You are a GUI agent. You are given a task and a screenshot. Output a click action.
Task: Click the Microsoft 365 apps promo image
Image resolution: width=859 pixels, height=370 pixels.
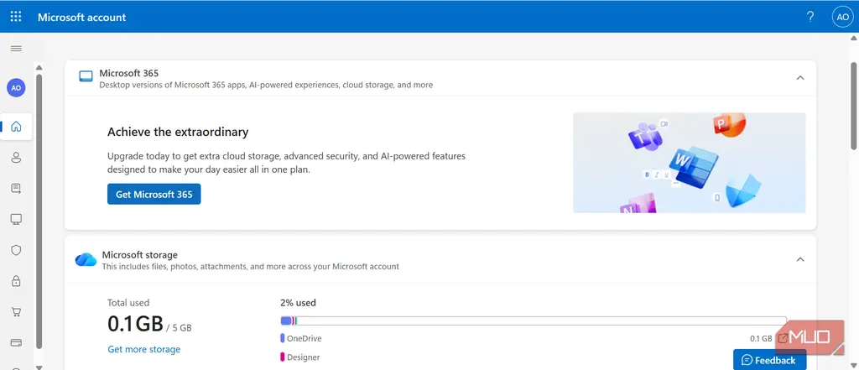click(x=690, y=163)
